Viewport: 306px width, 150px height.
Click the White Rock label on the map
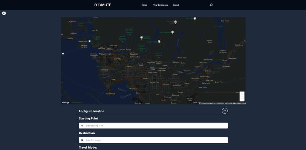pyautogui.click(x=133, y=89)
